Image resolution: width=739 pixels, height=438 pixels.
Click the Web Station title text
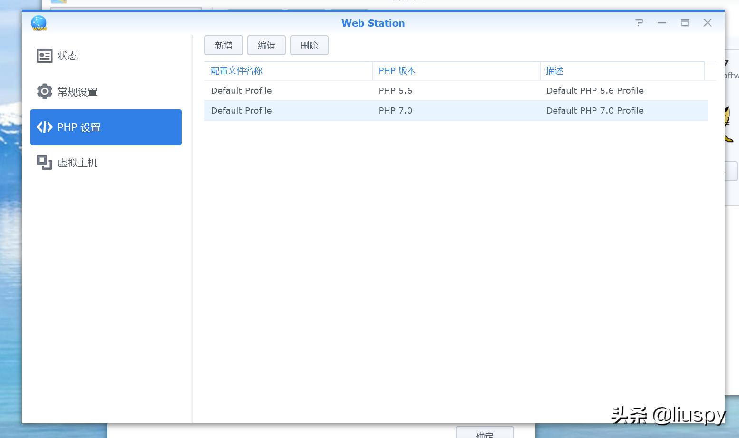click(x=373, y=23)
